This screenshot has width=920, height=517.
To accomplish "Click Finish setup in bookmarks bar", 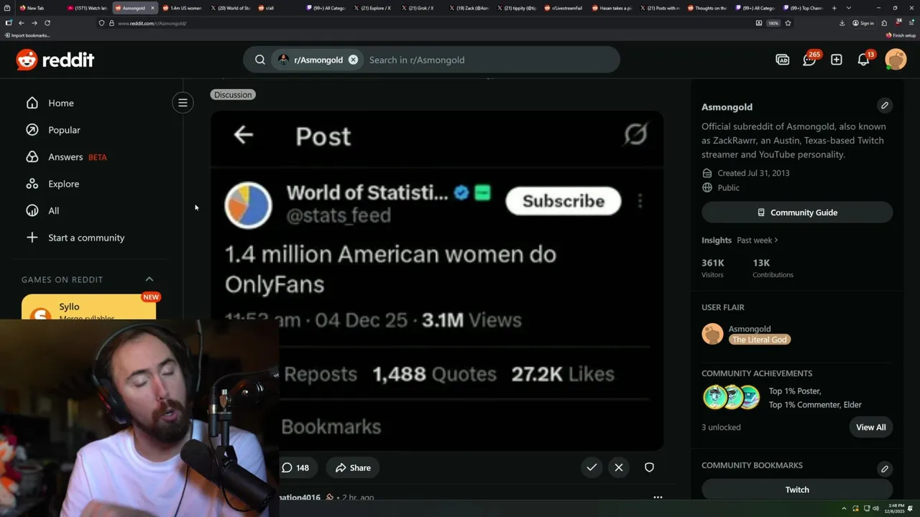I will point(901,35).
